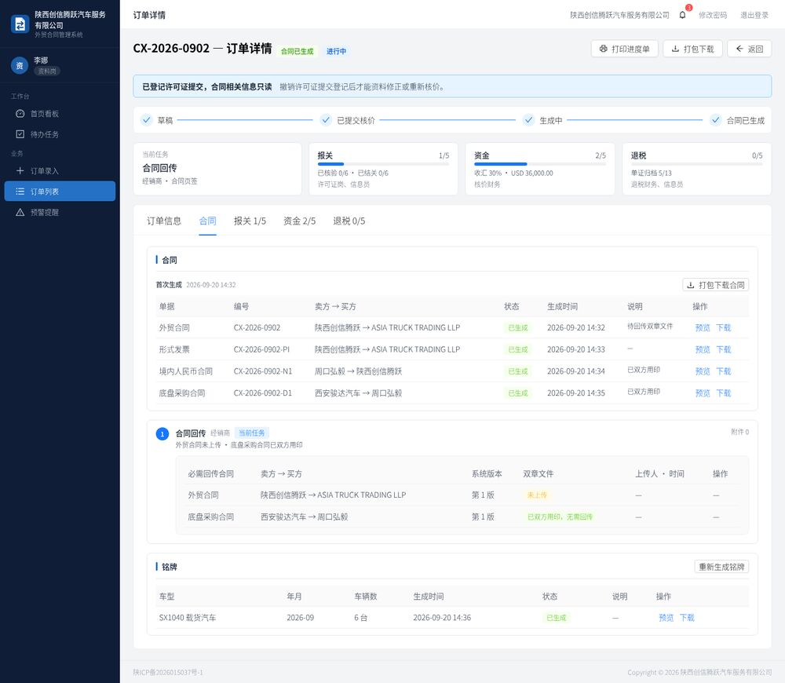
Task: Open 预警提醒 in the sidebar
Action: coord(60,212)
